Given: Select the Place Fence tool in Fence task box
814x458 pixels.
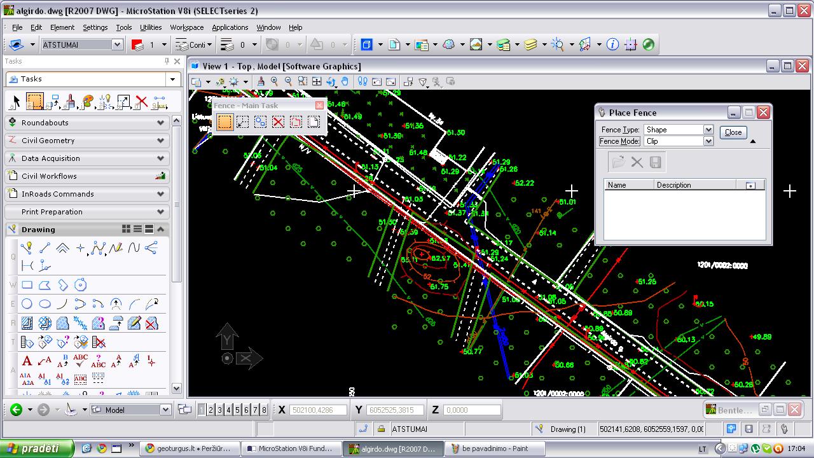Looking at the screenshot, I should pyautogui.click(x=224, y=121).
